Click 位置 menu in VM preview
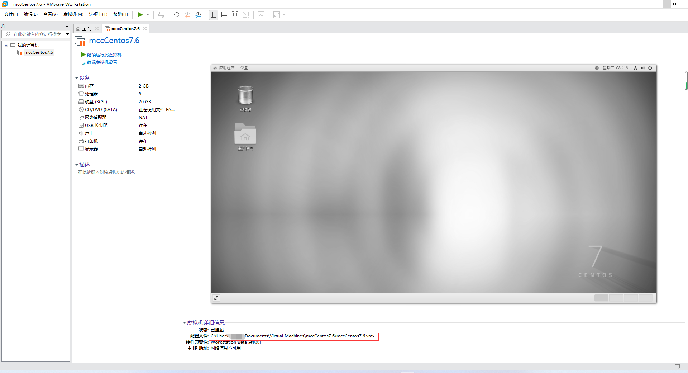This screenshot has height=373, width=688. click(x=244, y=68)
